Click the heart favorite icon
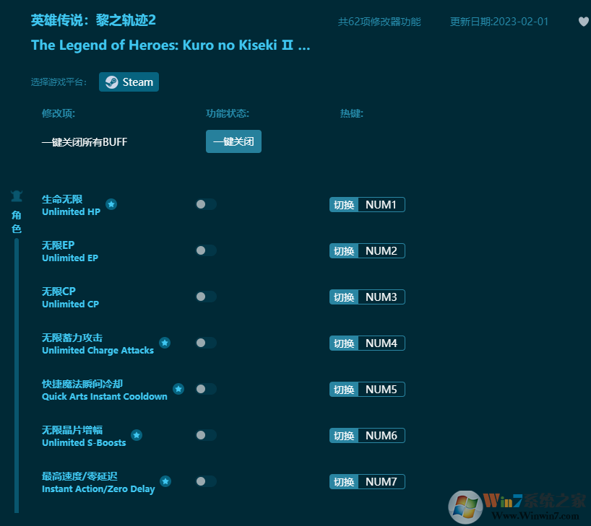This screenshot has height=526, width=591. (584, 22)
